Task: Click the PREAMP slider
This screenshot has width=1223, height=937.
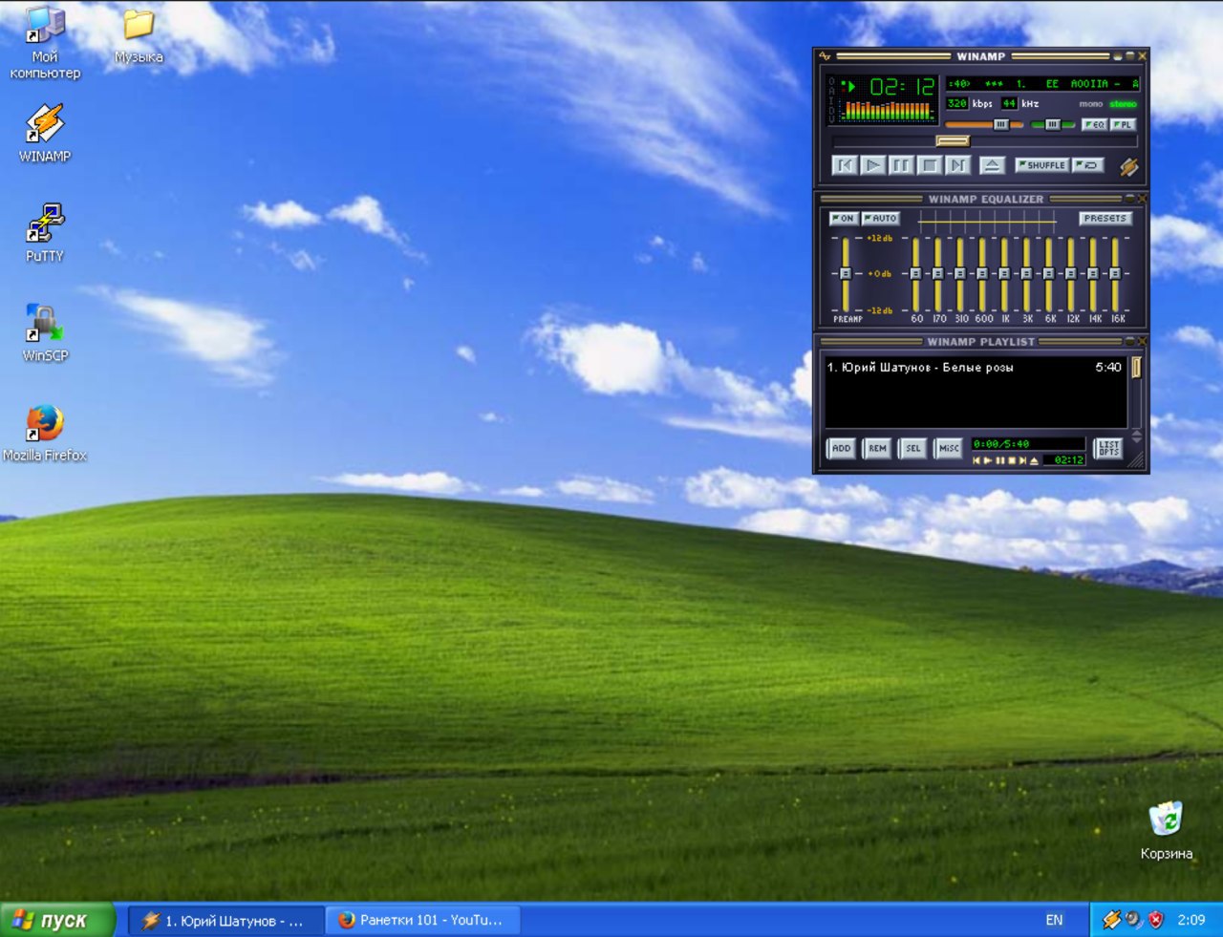Action: (x=846, y=274)
